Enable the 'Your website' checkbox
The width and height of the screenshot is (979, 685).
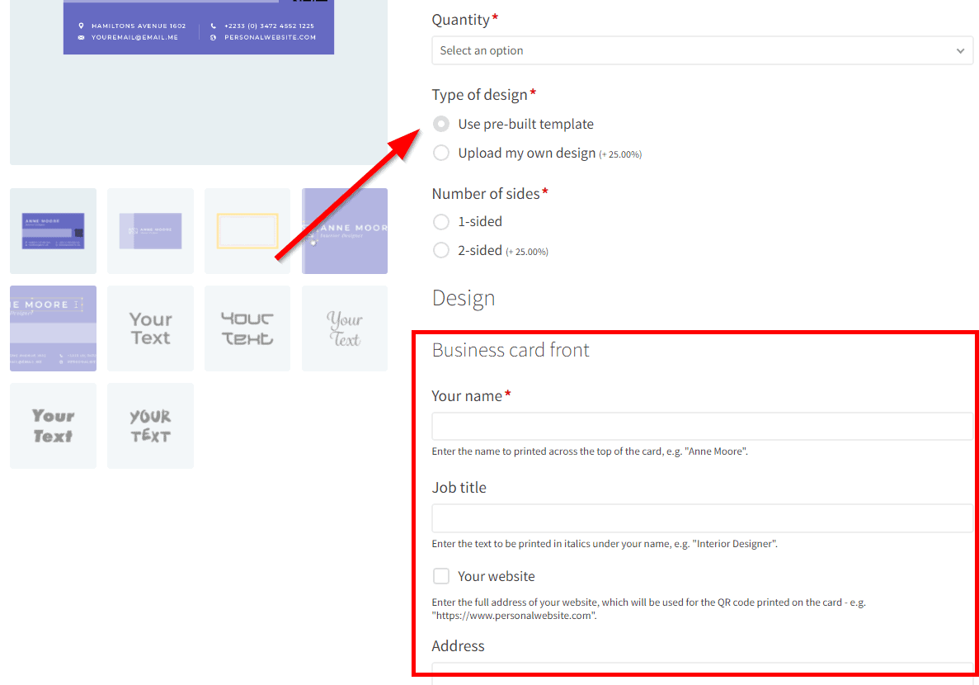(x=442, y=576)
